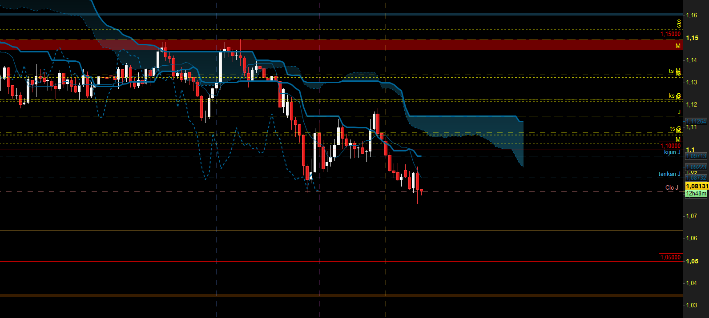The width and height of the screenshot is (709, 318).
Task: Select the 1,09713 kijun price tag
Action: click(696, 156)
